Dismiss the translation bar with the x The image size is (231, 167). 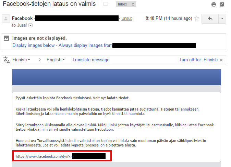tap(221, 60)
